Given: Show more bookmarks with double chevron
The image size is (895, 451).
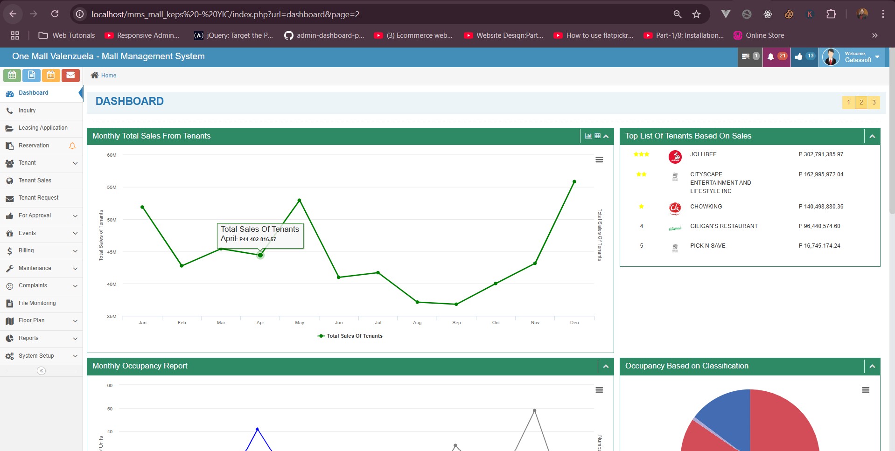Looking at the screenshot, I should click(874, 35).
